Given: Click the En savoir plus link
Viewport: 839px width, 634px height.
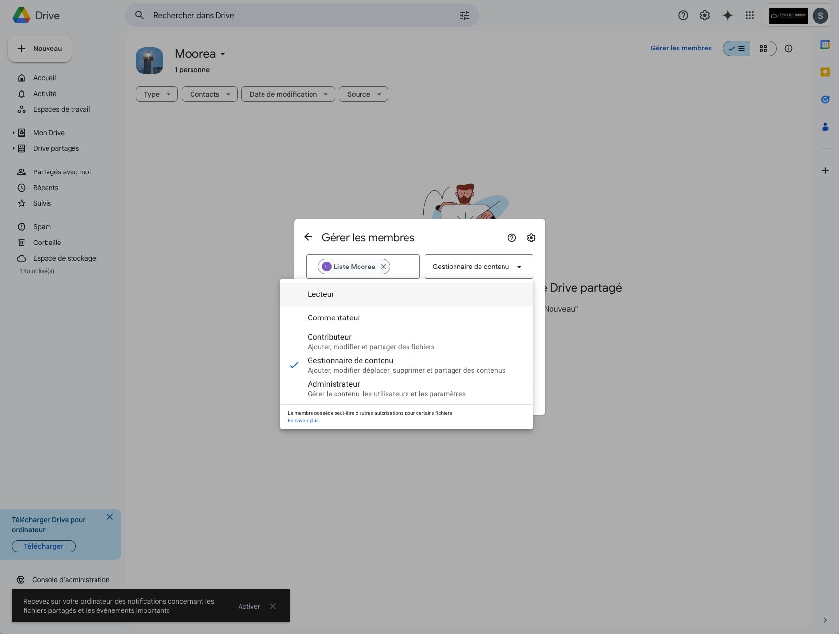Looking at the screenshot, I should click(x=303, y=421).
